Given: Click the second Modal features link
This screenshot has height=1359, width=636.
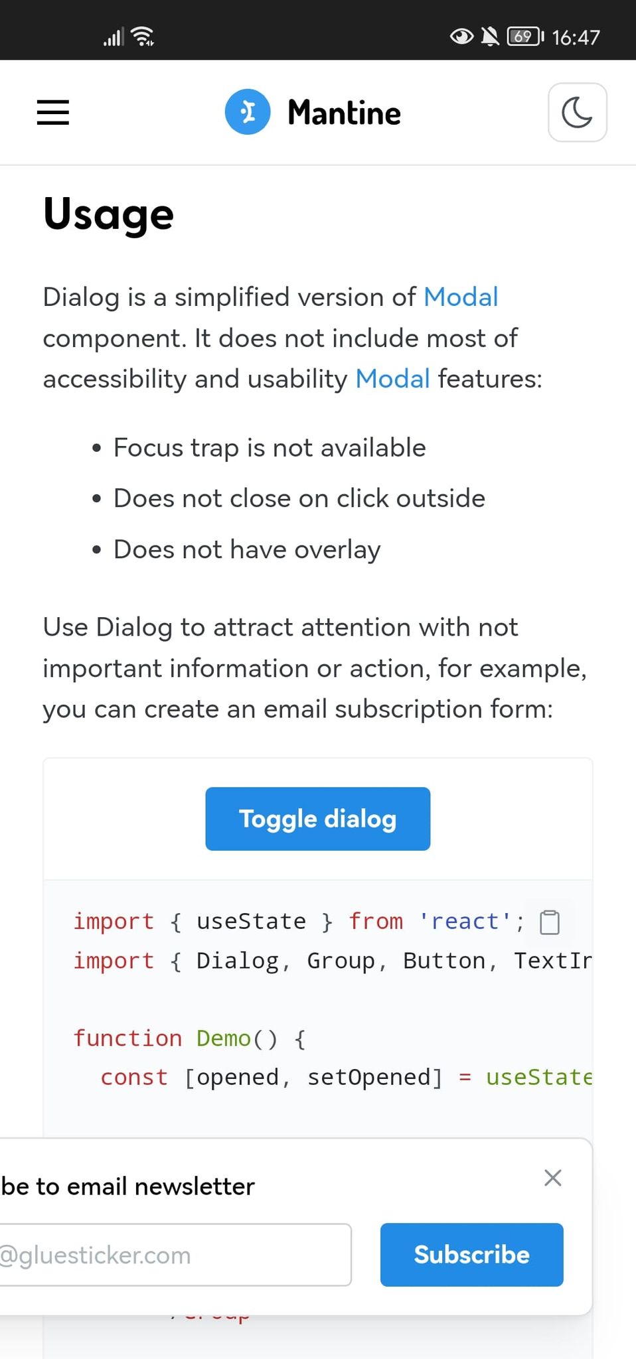Looking at the screenshot, I should tap(392, 379).
